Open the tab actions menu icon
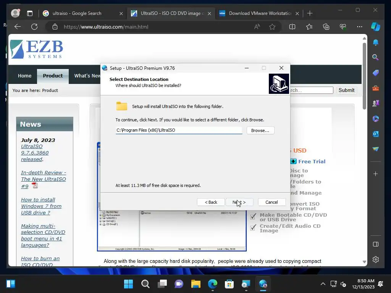The height and width of the screenshot is (293, 391). coord(30,13)
